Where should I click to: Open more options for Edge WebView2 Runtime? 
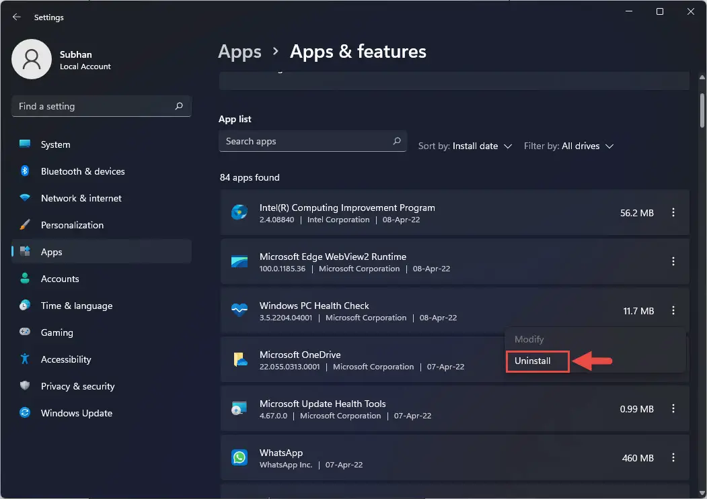coord(673,262)
